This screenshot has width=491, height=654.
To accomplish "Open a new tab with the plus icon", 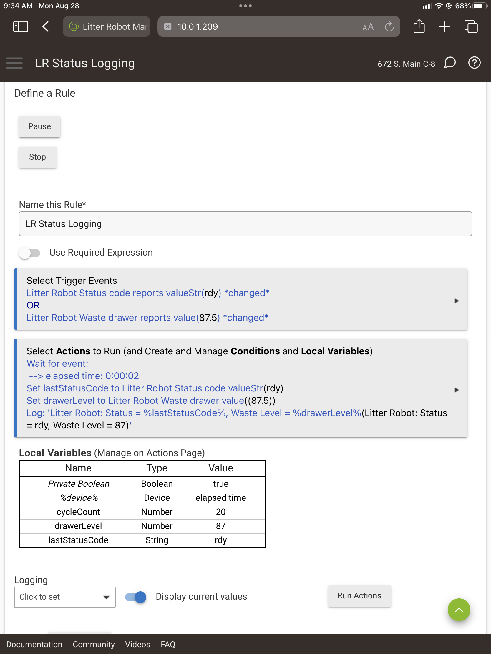I will 444,26.
